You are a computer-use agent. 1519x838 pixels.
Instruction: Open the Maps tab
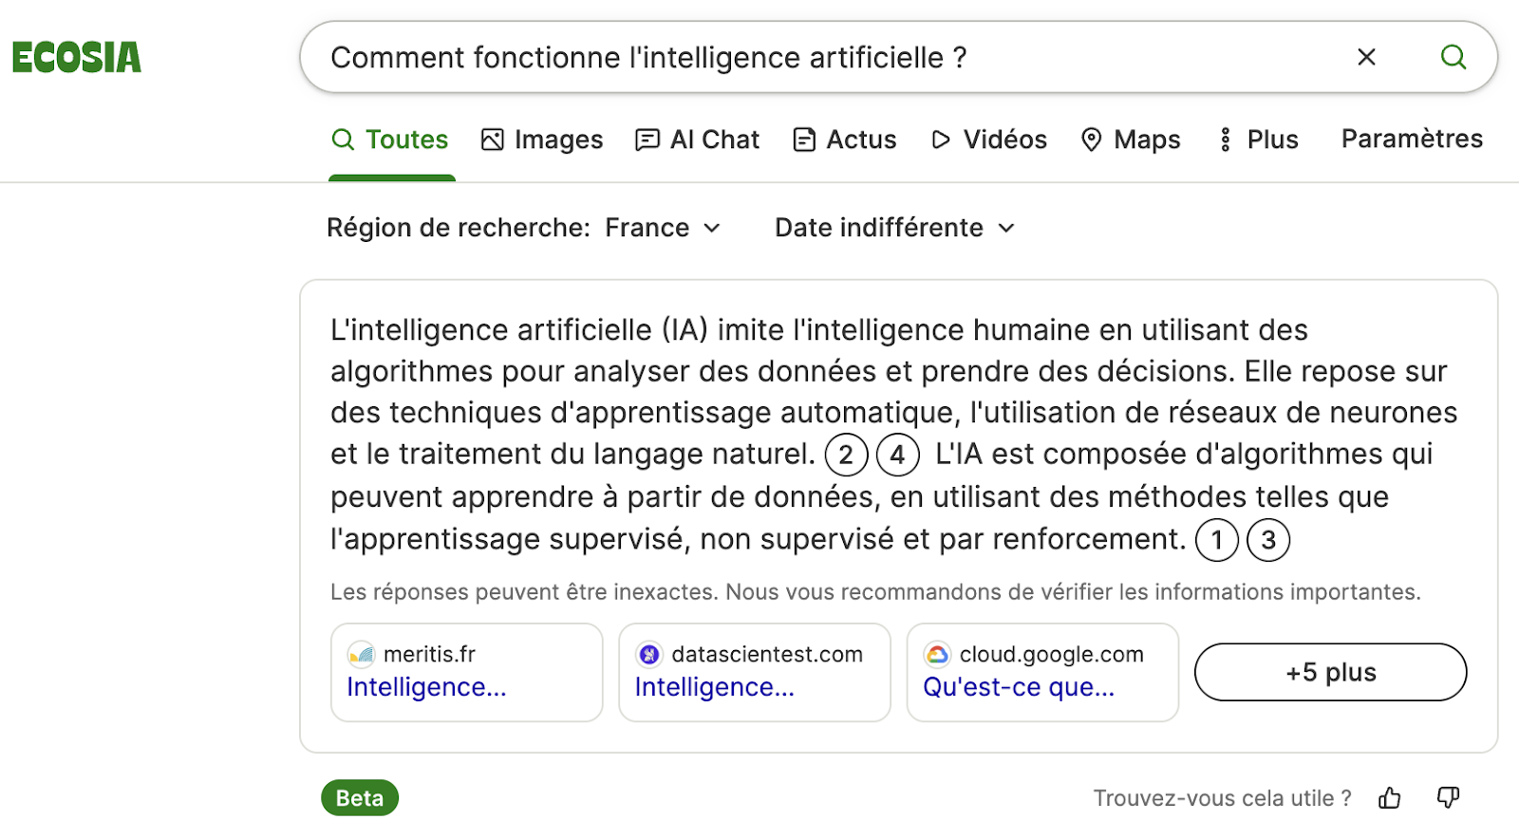coord(1131,140)
